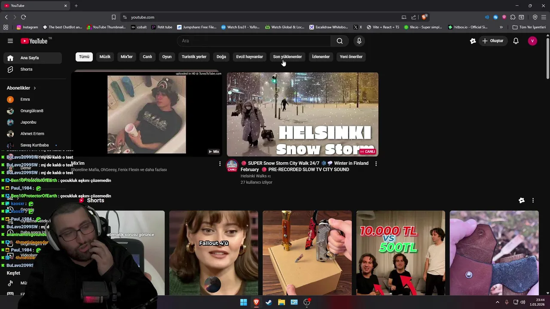Click the Shorts shelf customize icon
This screenshot has height=309, width=550.
[x=522, y=200]
